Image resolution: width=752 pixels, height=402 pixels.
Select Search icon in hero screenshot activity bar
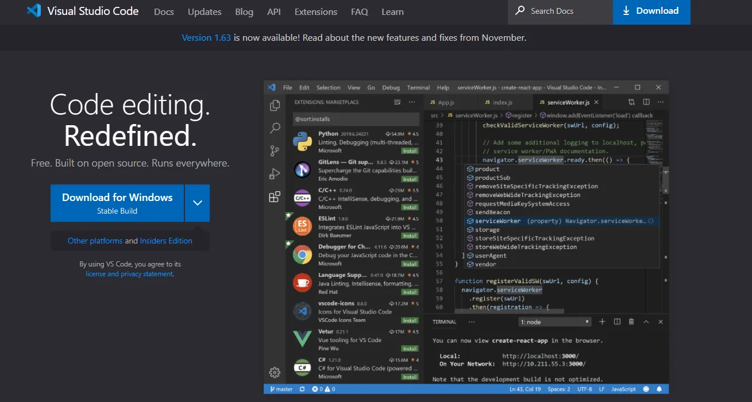click(x=275, y=128)
